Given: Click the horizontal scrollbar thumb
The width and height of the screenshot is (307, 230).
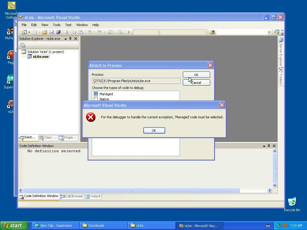Looking at the screenshot, I should pyautogui.click(x=131, y=190).
